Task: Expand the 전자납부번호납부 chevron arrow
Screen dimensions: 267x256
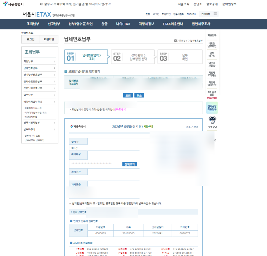Action: pos(54,75)
